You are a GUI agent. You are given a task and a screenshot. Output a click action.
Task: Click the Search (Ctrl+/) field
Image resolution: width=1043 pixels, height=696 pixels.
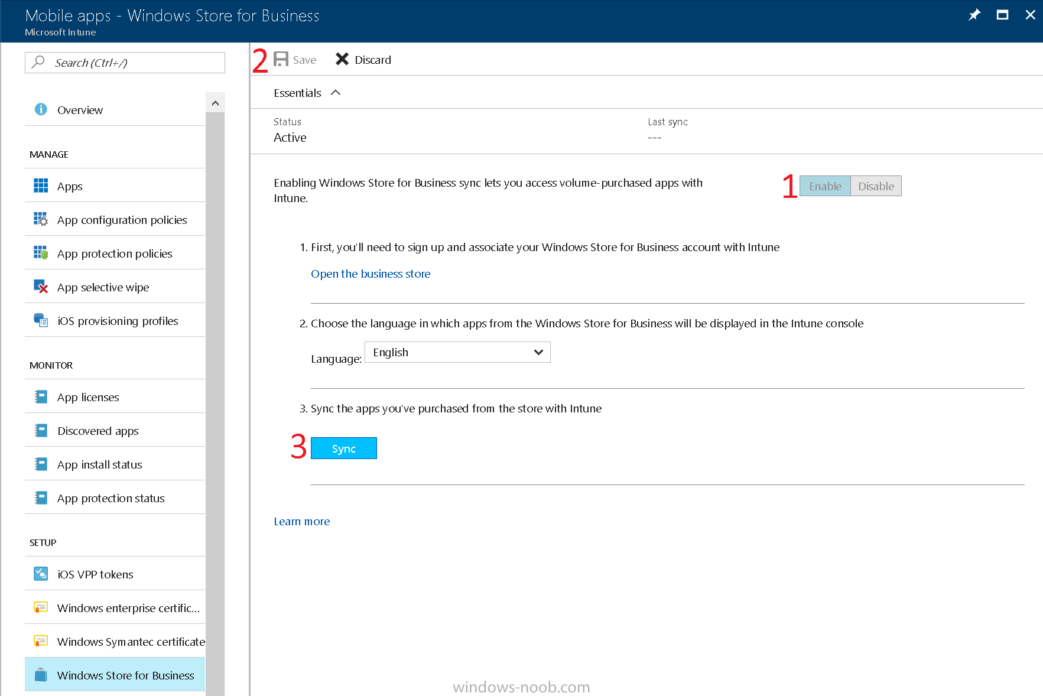[x=125, y=63]
